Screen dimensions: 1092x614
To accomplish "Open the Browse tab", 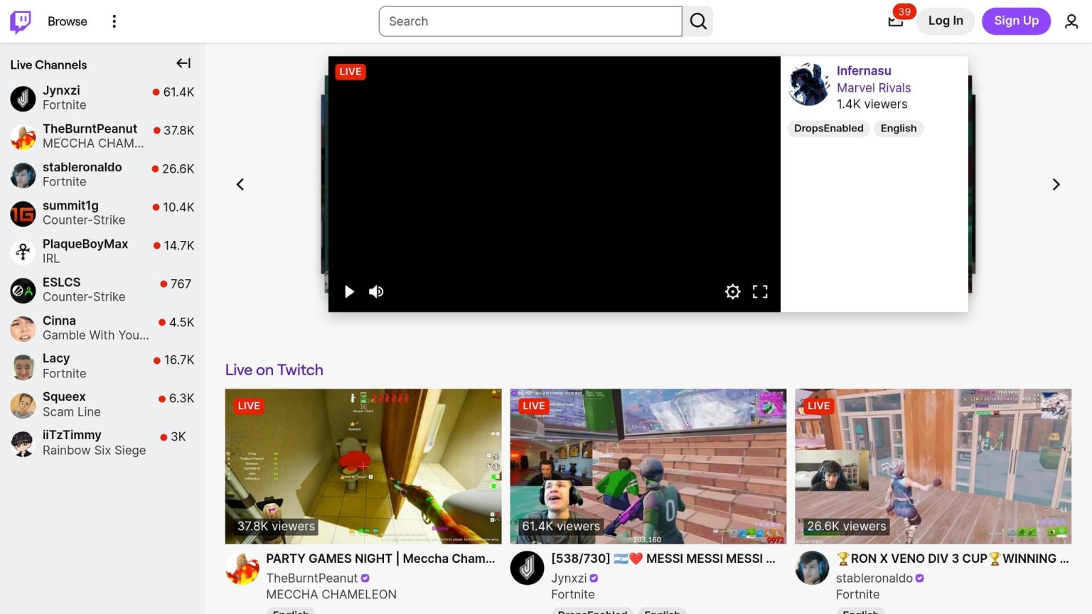I will pos(68,21).
